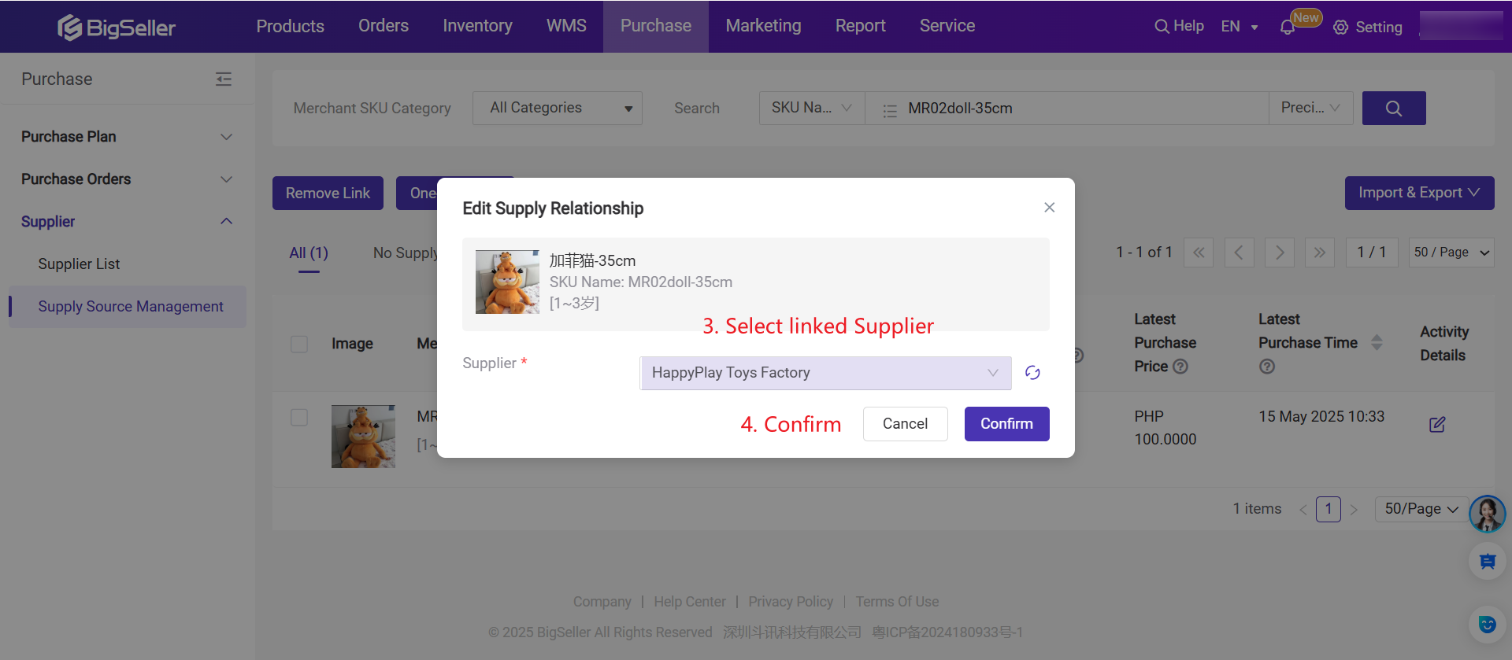Open the Inventory top menu
Image resolution: width=1512 pixels, height=660 pixels.
pos(477,26)
